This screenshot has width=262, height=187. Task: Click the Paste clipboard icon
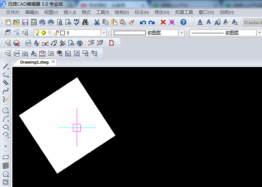point(114,22)
